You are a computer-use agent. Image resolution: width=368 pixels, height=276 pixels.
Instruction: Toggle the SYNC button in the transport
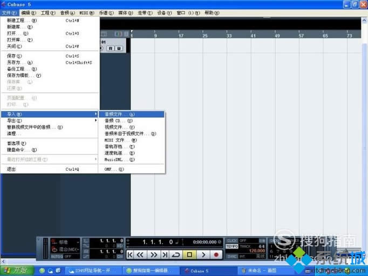(x=232, y=256)
